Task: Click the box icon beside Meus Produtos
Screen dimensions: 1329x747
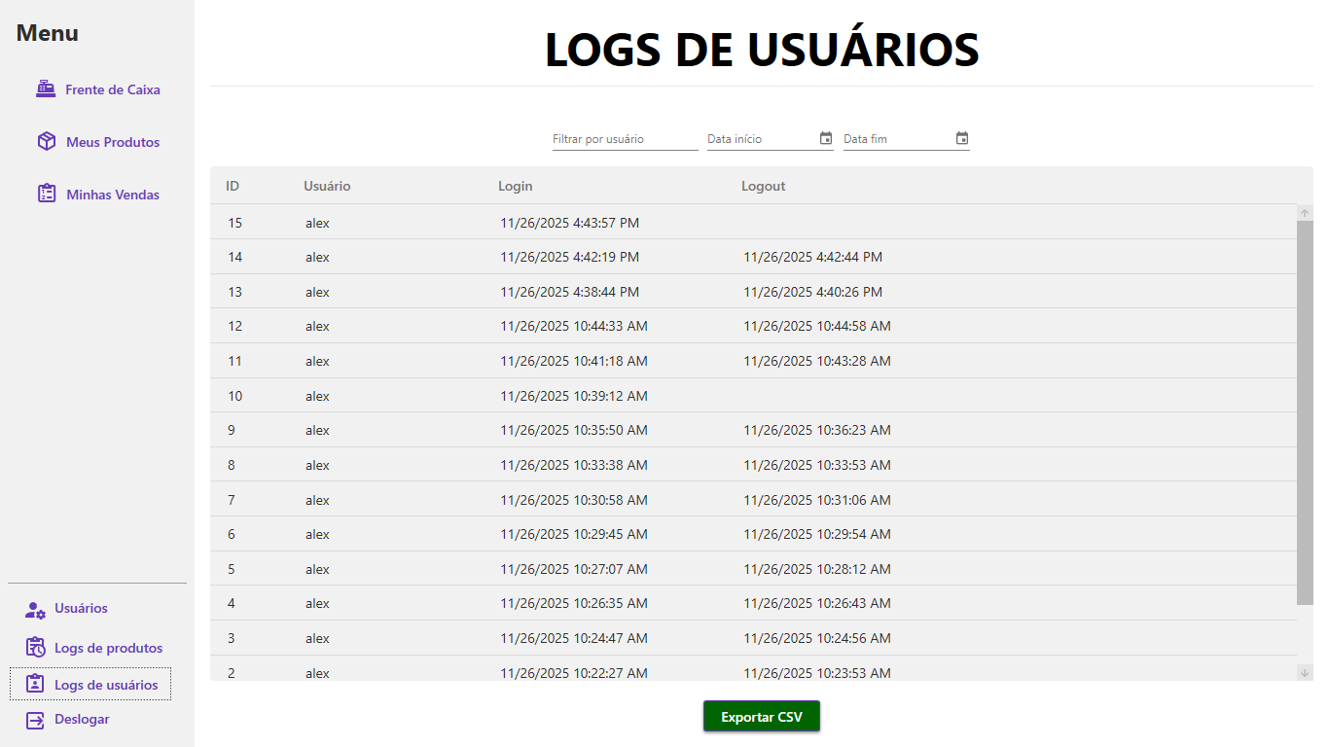Action: 46,142
